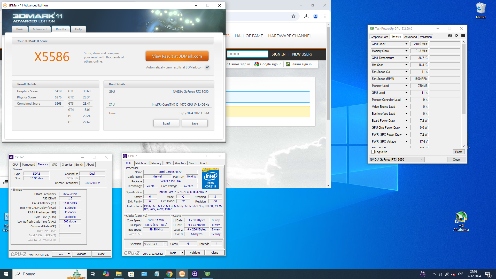This screenshot has width=496, height=279.
Task: Click the volume tray icon
Action: pyautogui.click(x=453, y=274)
